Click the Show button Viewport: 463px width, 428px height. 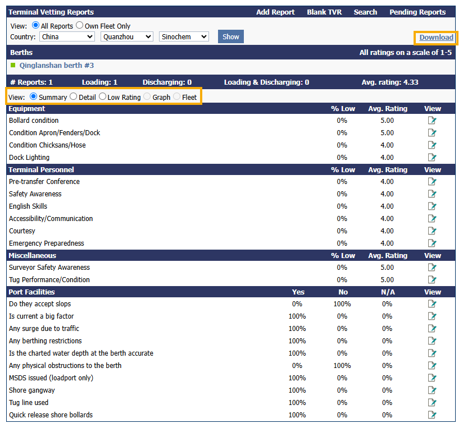pos(230,37)
